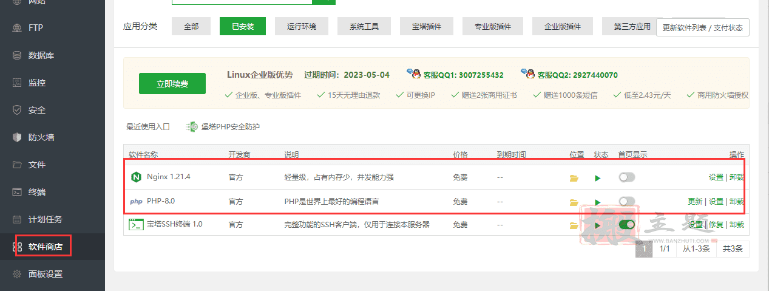
Task: Click PHP-8.0 software name
Action: click(x=161, y=202)
